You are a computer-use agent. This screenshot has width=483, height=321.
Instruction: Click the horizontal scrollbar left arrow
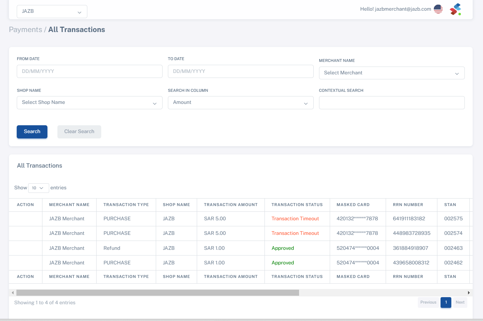tap(13, 293)
